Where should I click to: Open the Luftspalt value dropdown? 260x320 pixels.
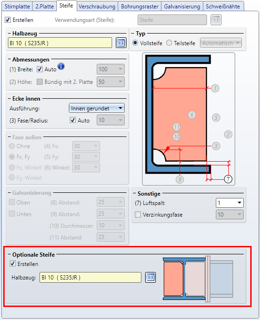(230, 203)
